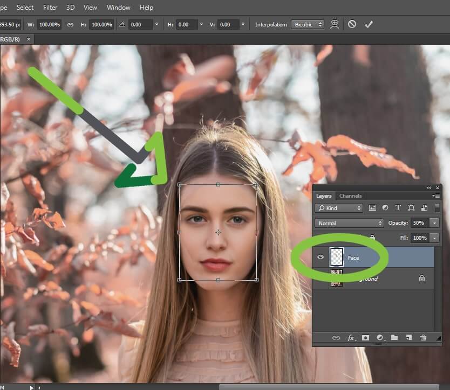Toggle visibility of the Face layer
This screenshot has height=390, width=450.
321,257
